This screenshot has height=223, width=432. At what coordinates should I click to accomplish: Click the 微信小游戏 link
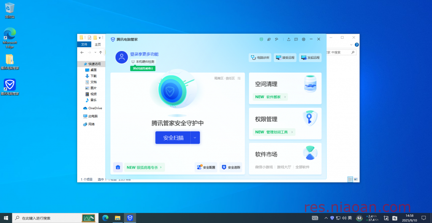tap(264, 167)
